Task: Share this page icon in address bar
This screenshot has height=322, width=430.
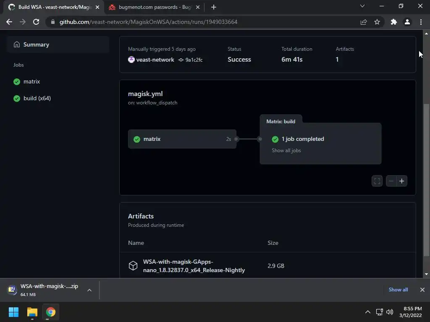Action: tap(364, 22)
